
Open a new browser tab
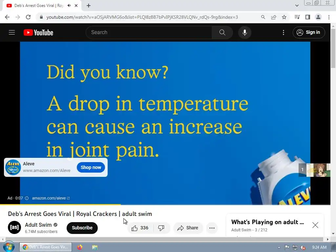click(x=89, y=6)
